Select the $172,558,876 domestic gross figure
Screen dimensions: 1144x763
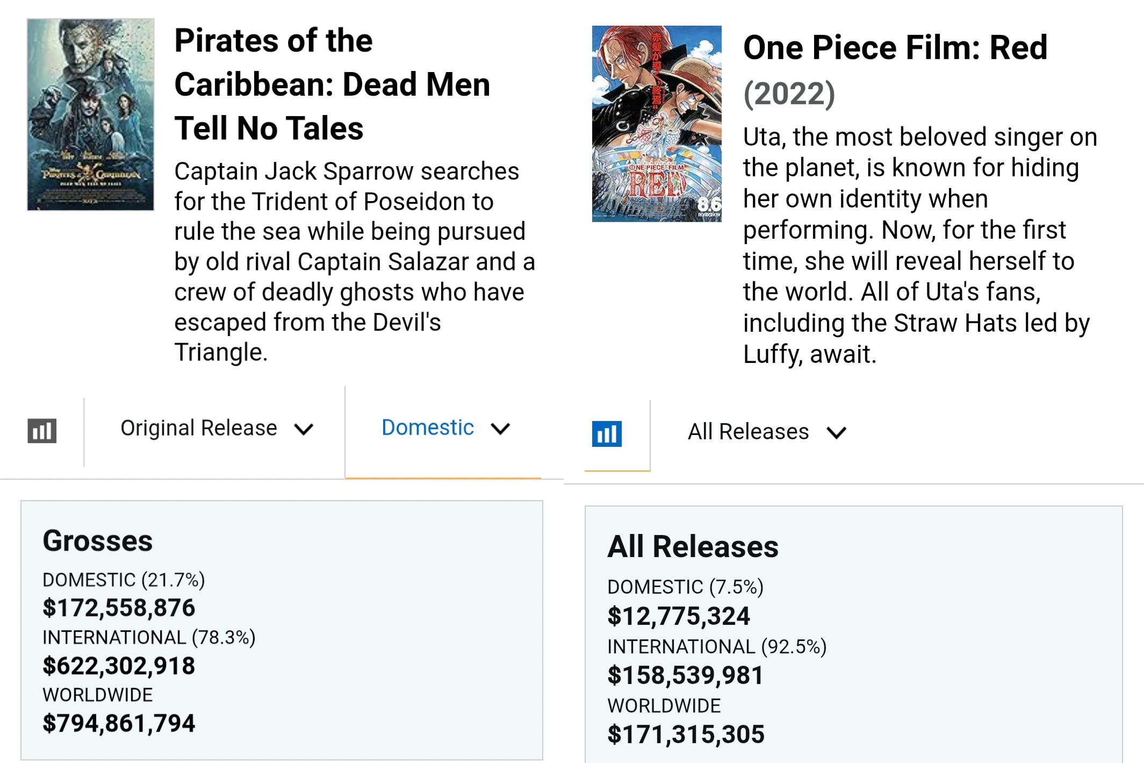click(x=119, y=608)
